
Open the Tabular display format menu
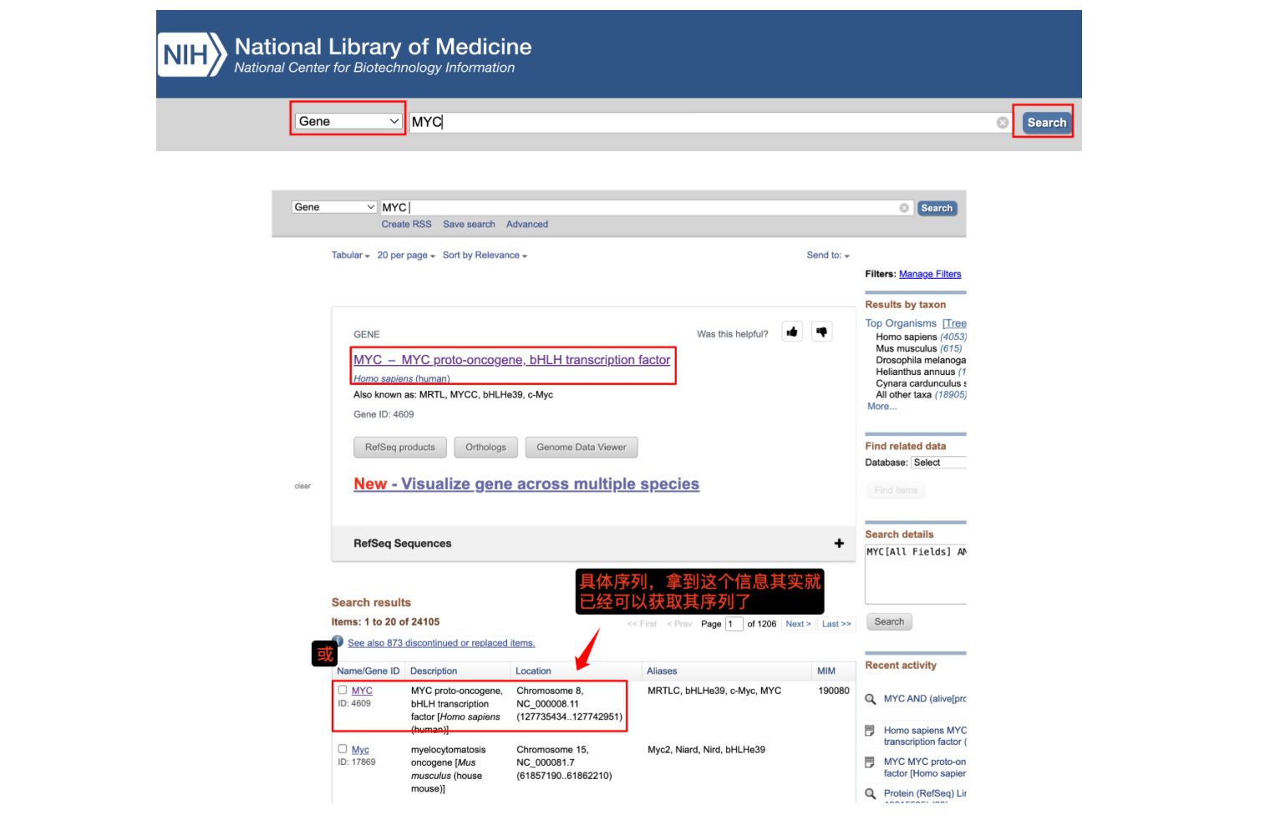[x=350, y=256]
